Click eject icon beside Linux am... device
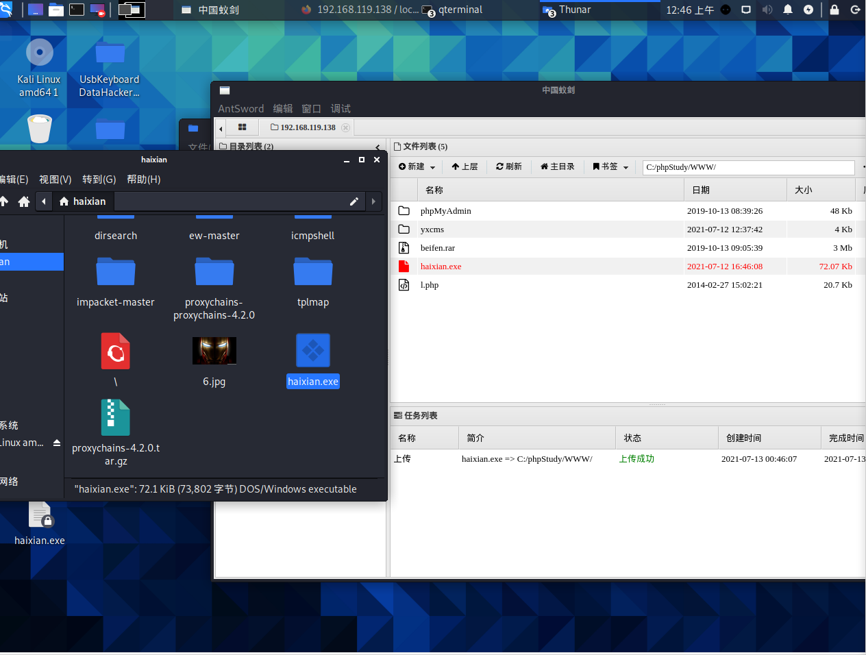Screen dimensions: 866x655 click(x=57, y=443)
